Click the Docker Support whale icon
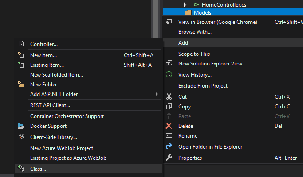 (x=21, y=126)
